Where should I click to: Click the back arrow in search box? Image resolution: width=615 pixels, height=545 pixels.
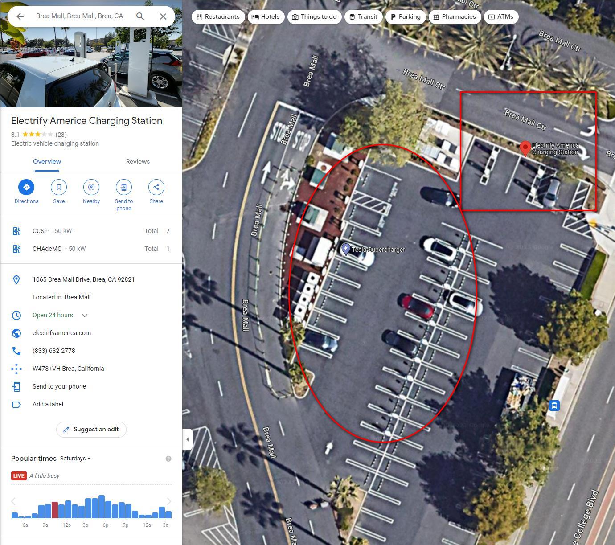(20, 16)
